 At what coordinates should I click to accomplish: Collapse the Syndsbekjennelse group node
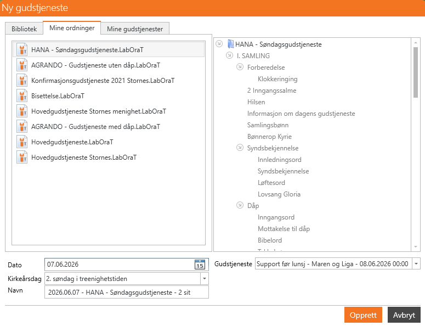[240, 148]
